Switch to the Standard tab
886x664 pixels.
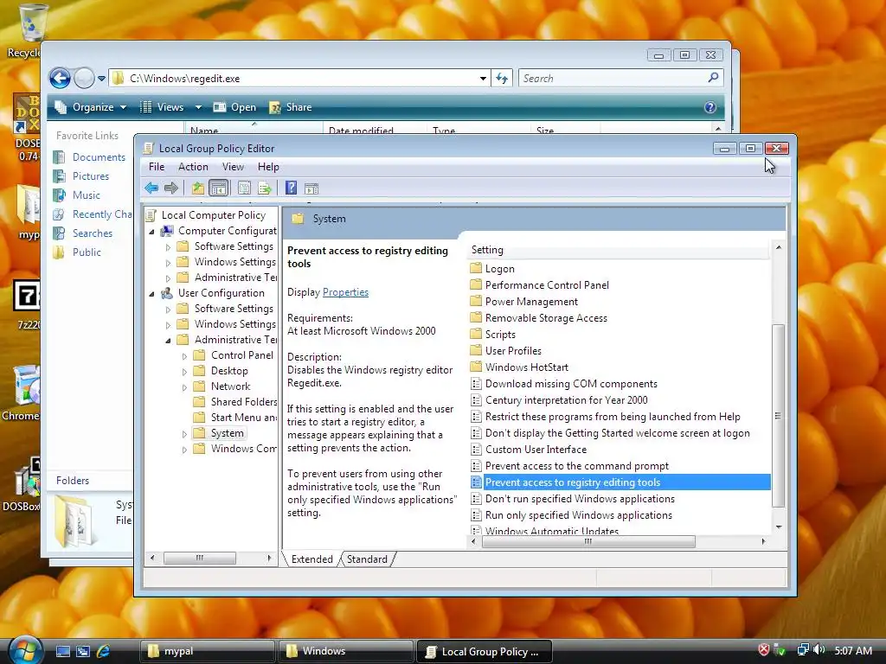tap(367, 559)
